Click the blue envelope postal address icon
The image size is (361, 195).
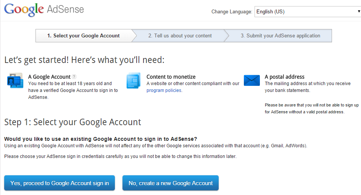[x=251, y=81]
